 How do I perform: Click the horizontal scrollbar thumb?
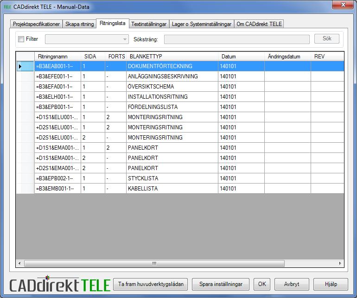[154, 263]
